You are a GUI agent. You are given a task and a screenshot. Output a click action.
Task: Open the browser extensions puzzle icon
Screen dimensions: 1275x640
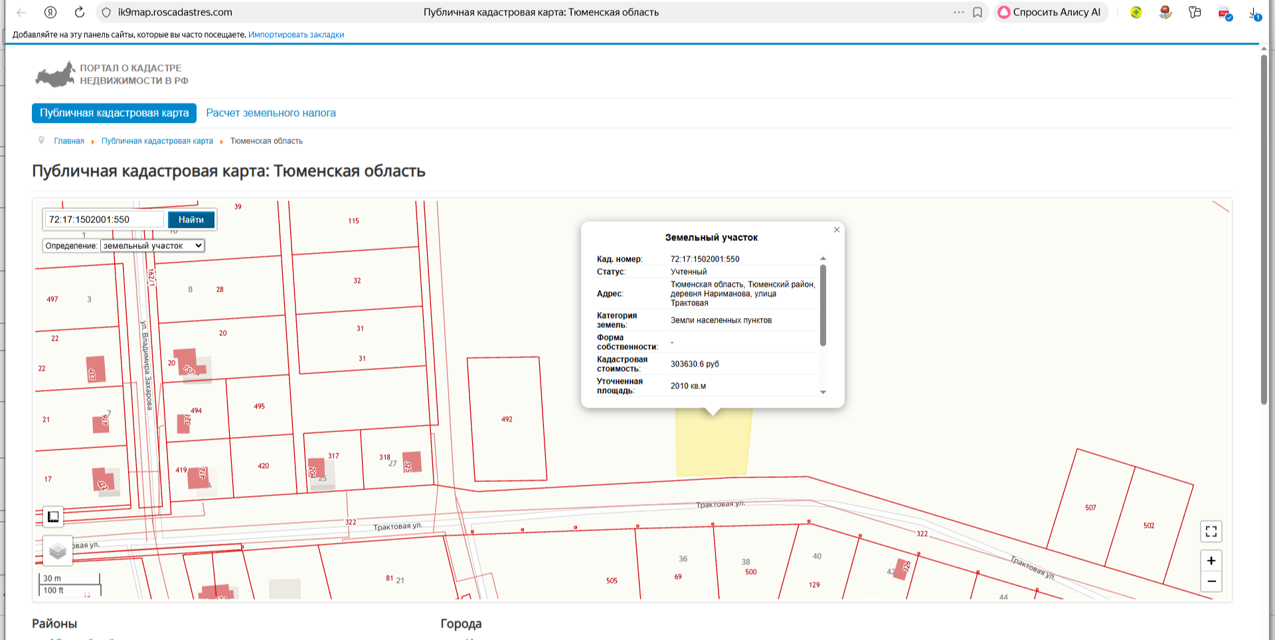pos(1195,12)
